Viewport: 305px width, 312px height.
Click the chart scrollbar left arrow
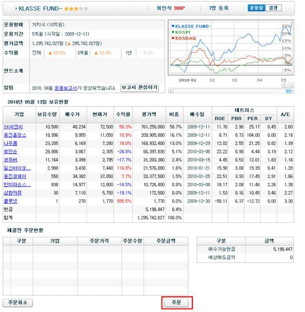(170, 91)
